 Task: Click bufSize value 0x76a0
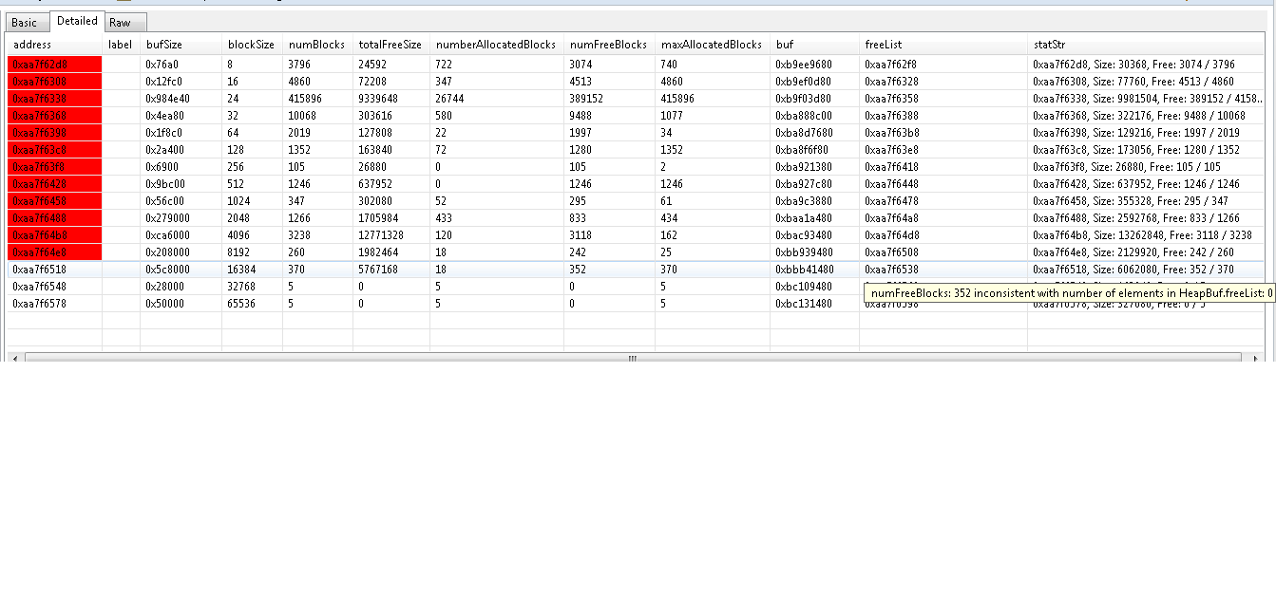coord(162,65)
